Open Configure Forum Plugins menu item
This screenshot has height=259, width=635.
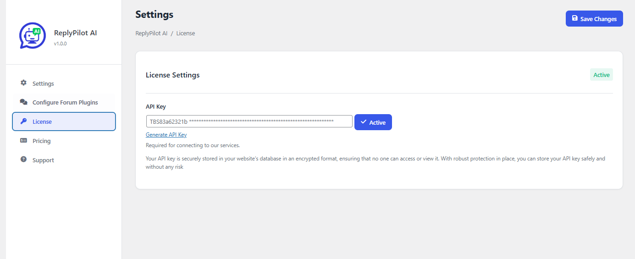point(64,102)
